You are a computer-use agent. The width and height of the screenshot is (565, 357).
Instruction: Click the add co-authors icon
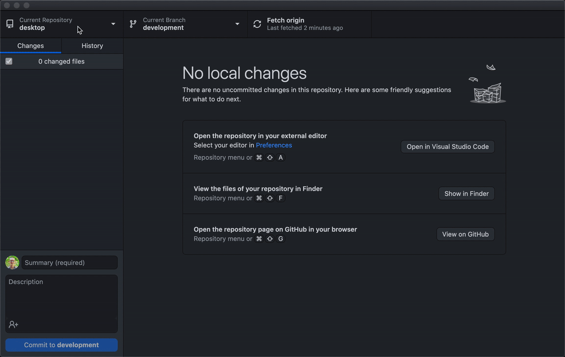tap(13, 325)
